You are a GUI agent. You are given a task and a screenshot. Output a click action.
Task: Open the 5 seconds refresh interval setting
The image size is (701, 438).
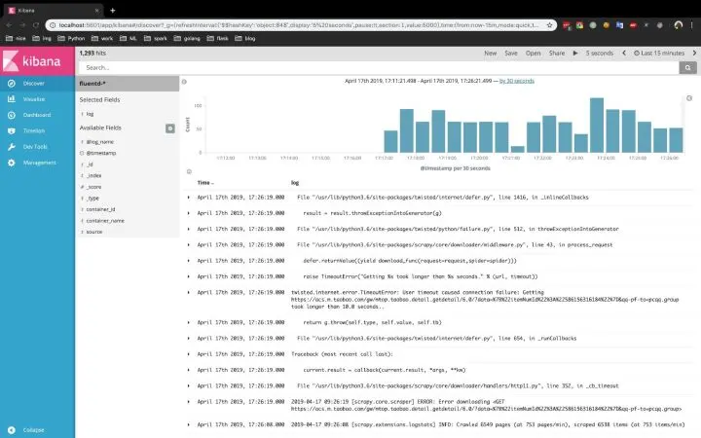[x=600, y=53]
